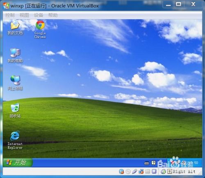Viewport: 205px width, 178px height.
Task: Click the VirtualBox hard disk activity indicator
Action: point(121,171)
